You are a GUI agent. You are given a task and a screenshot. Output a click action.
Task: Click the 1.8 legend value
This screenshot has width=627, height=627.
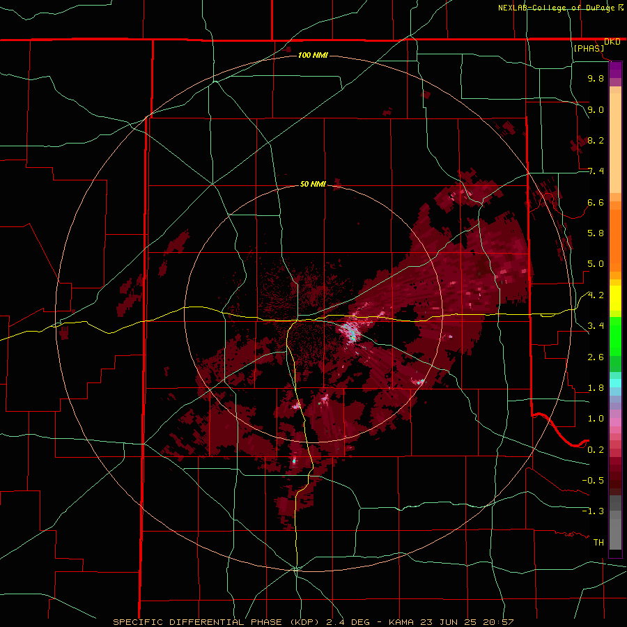pos(596,388)
